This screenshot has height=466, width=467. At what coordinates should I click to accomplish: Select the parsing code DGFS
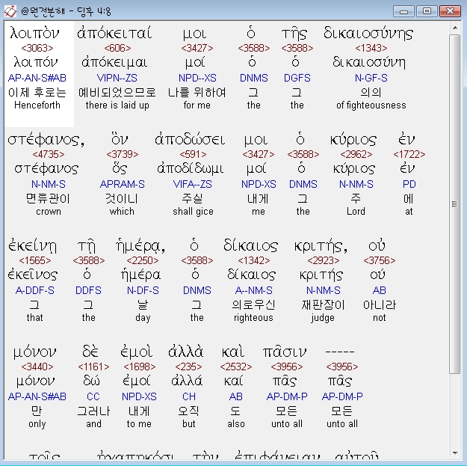tap(297, 78)
